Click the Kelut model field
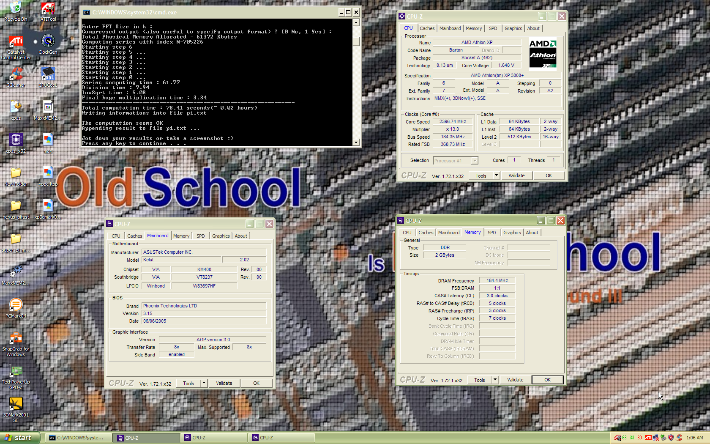The image size is (710, 444). click(181, 260)
